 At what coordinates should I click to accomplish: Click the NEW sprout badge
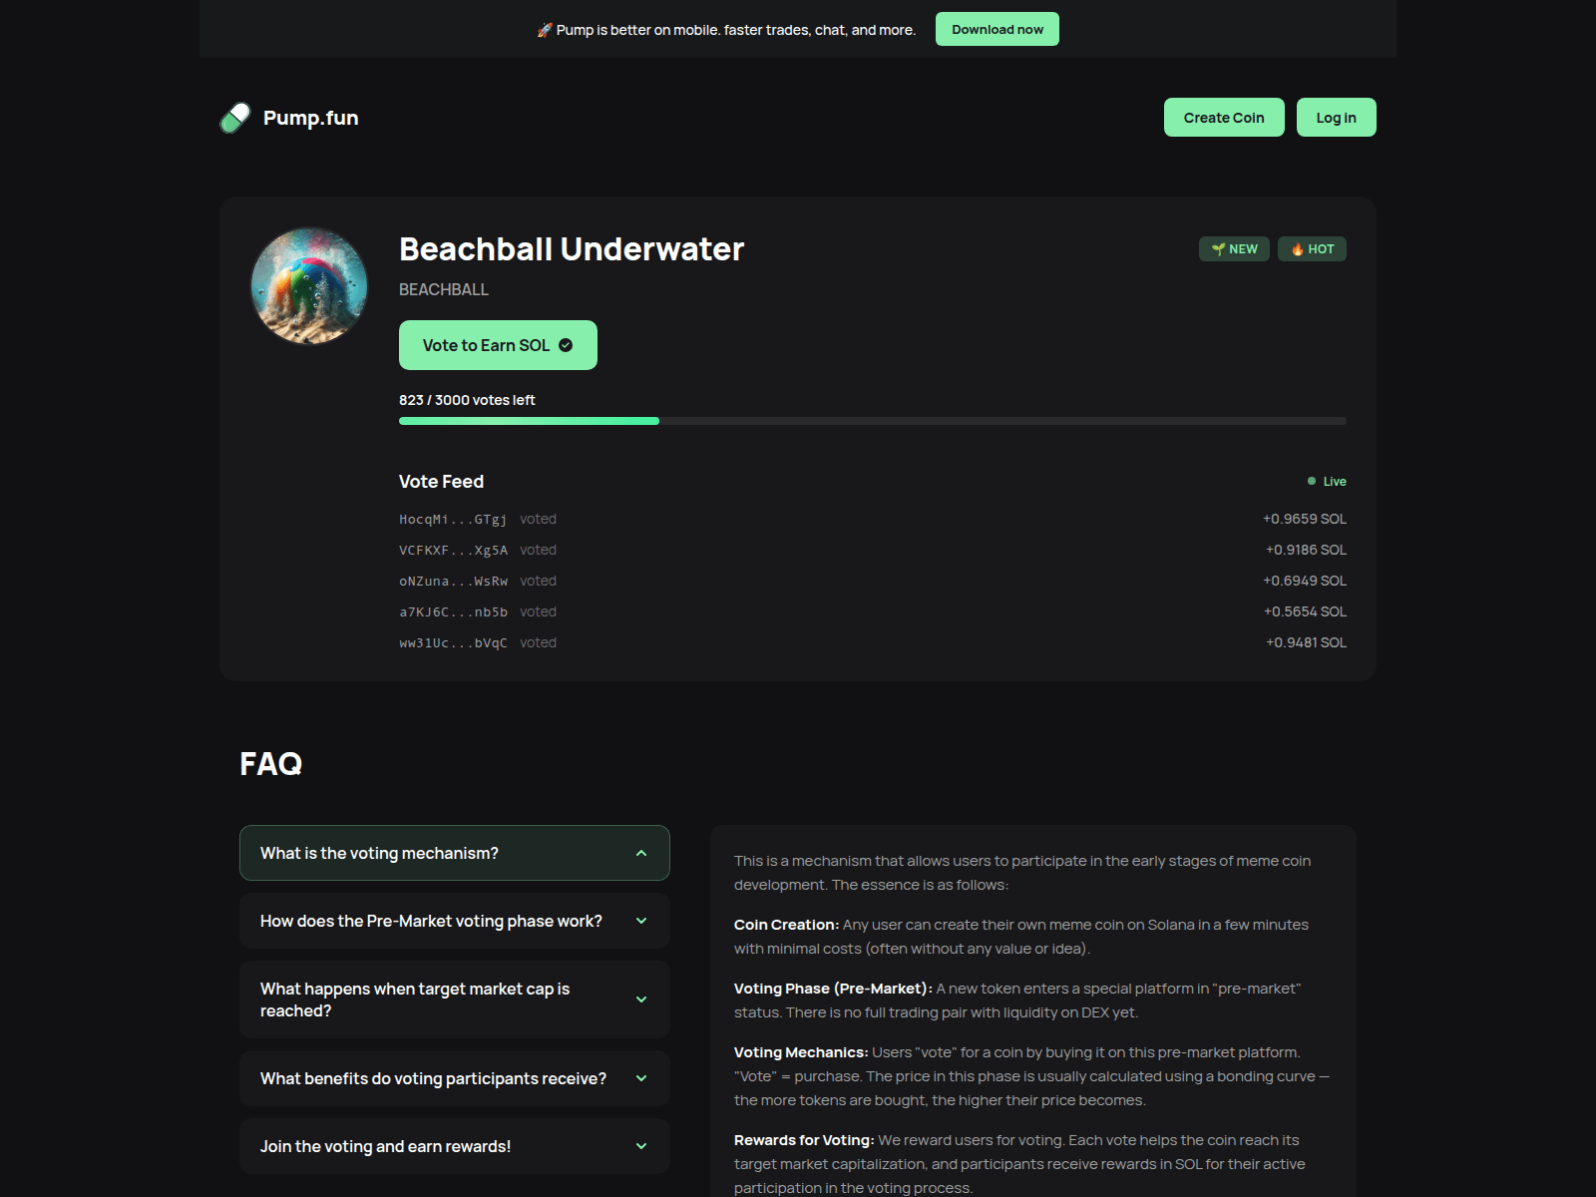pos(1234,249)
